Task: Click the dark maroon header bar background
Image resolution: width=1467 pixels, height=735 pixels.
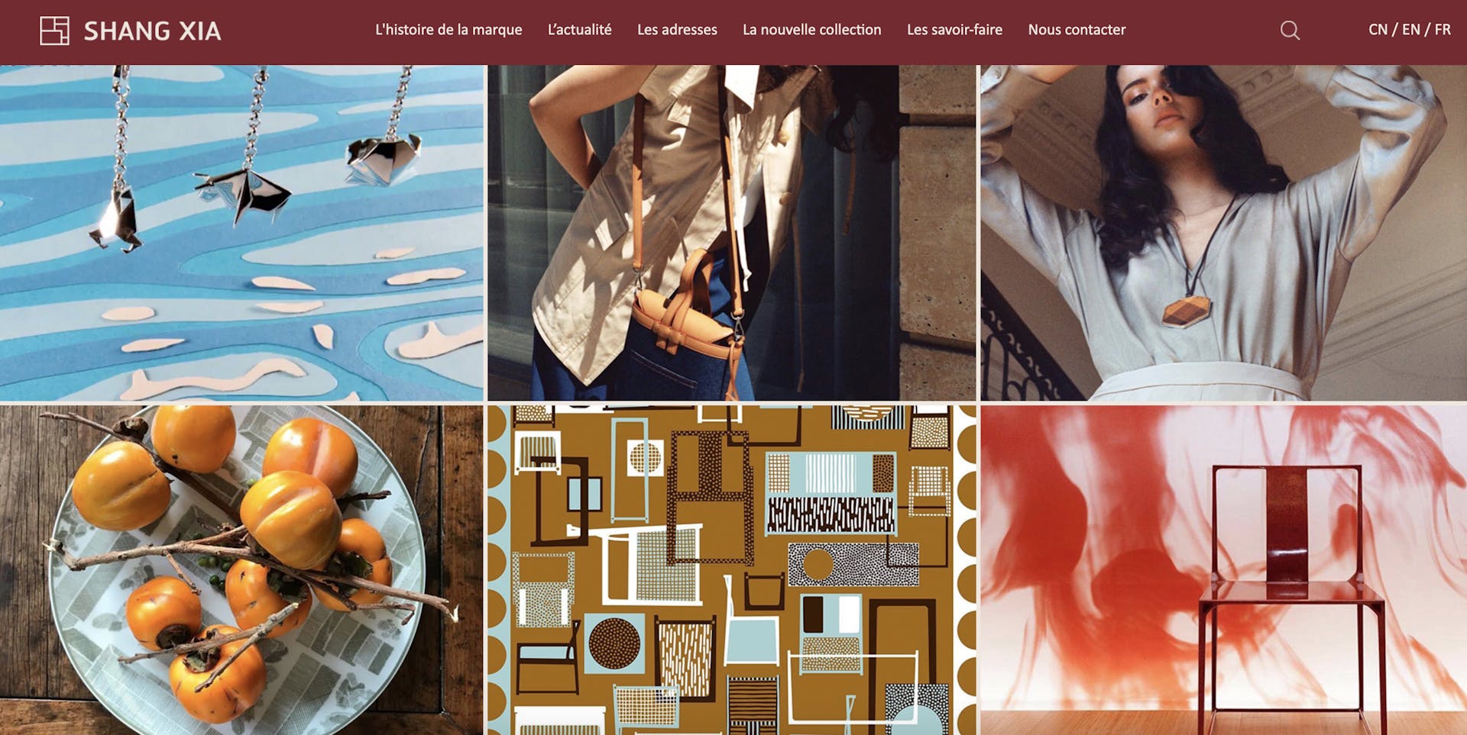Action: tap(1192, 32)
